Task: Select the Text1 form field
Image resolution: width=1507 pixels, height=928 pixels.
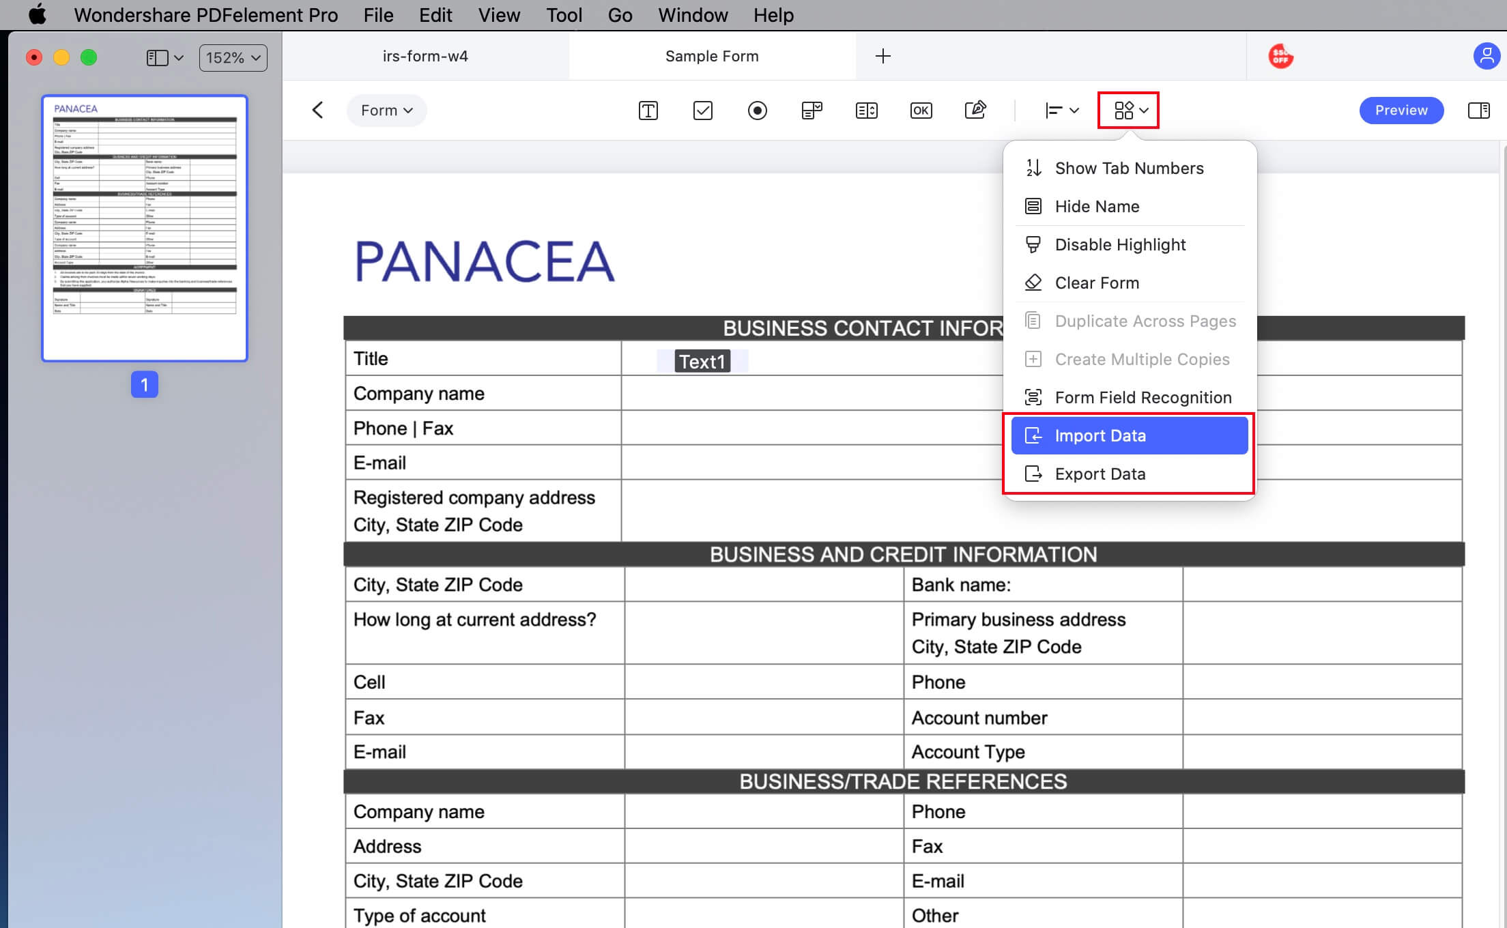Action: coord(702,361)
